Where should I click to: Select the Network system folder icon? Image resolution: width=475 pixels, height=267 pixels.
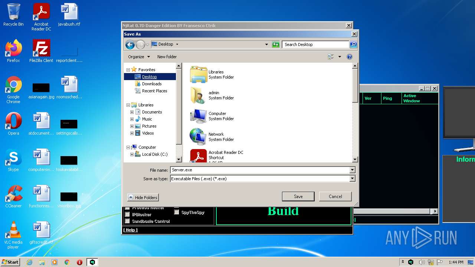point(198,137)
